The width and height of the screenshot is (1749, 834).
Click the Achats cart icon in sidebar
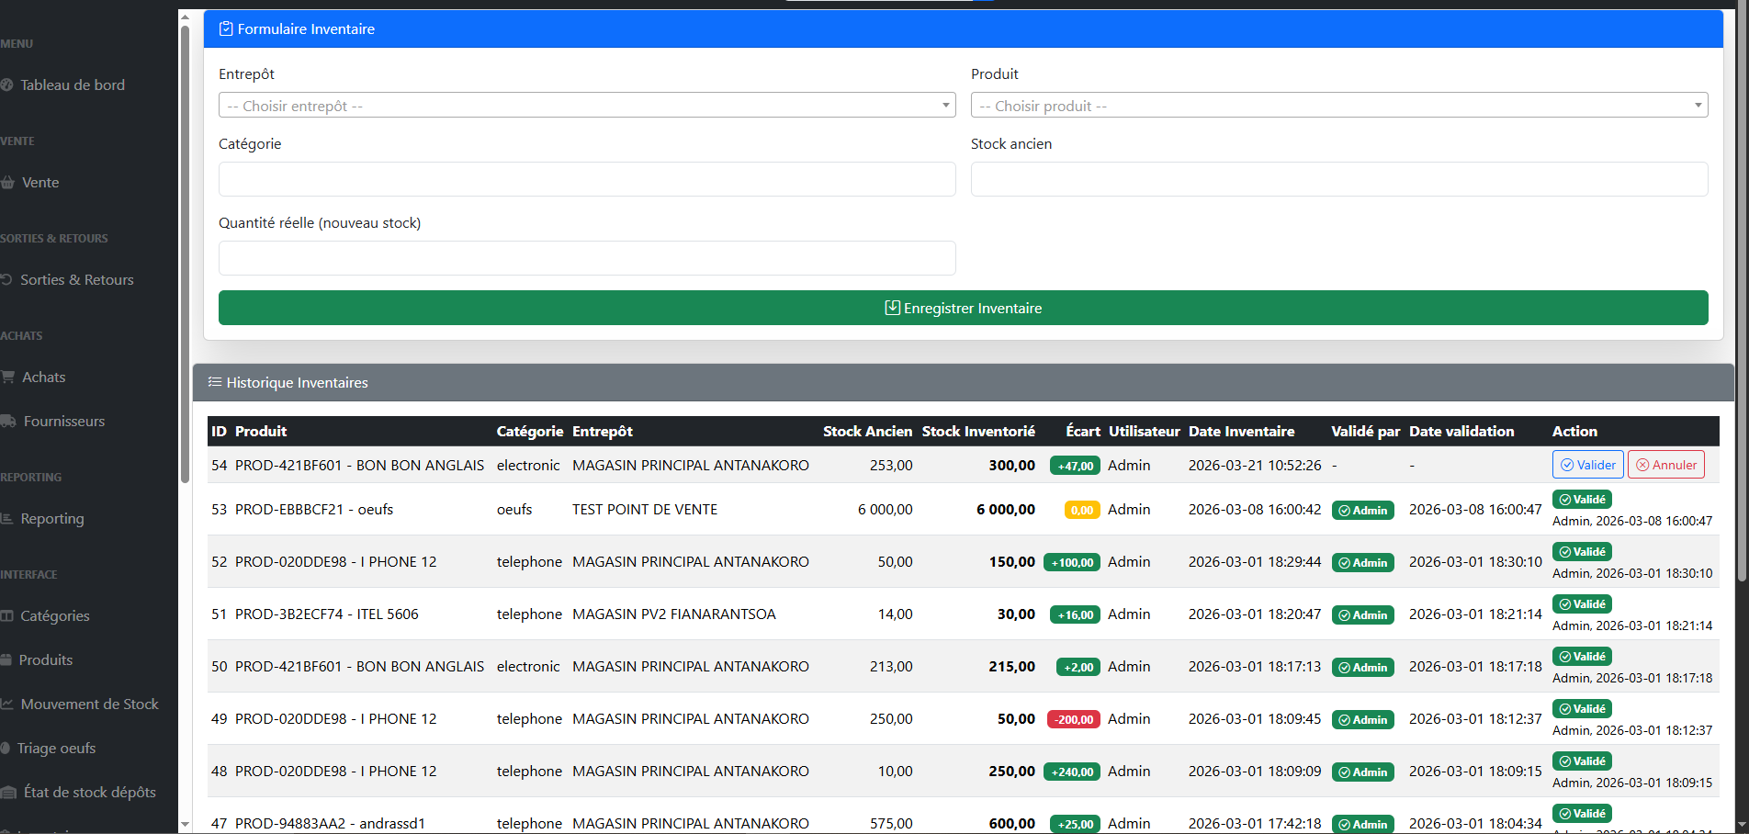pyautogui.click(x=8, y=377)
